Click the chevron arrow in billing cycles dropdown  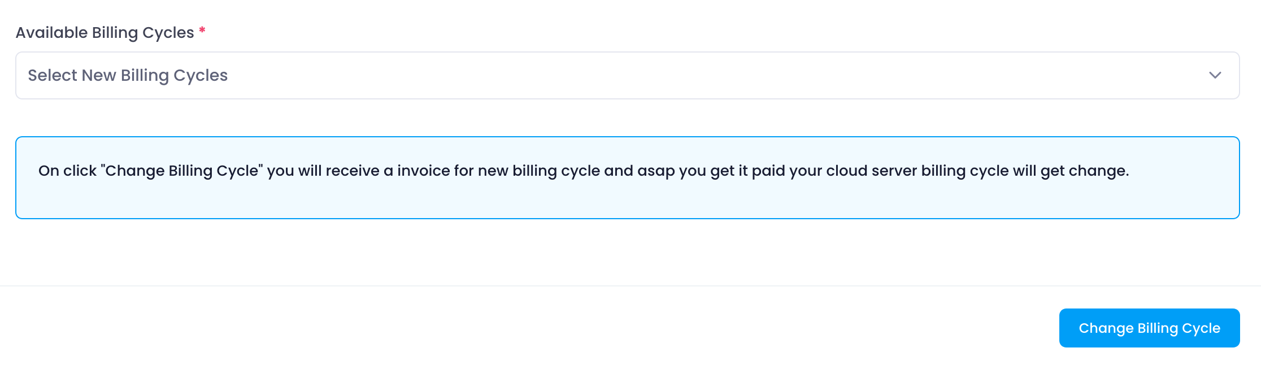1215,75
